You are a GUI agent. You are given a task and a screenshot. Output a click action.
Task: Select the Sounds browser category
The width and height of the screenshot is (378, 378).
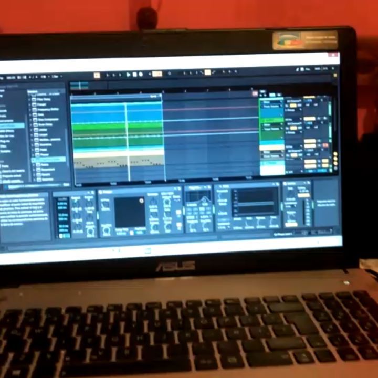pos(3,111)
